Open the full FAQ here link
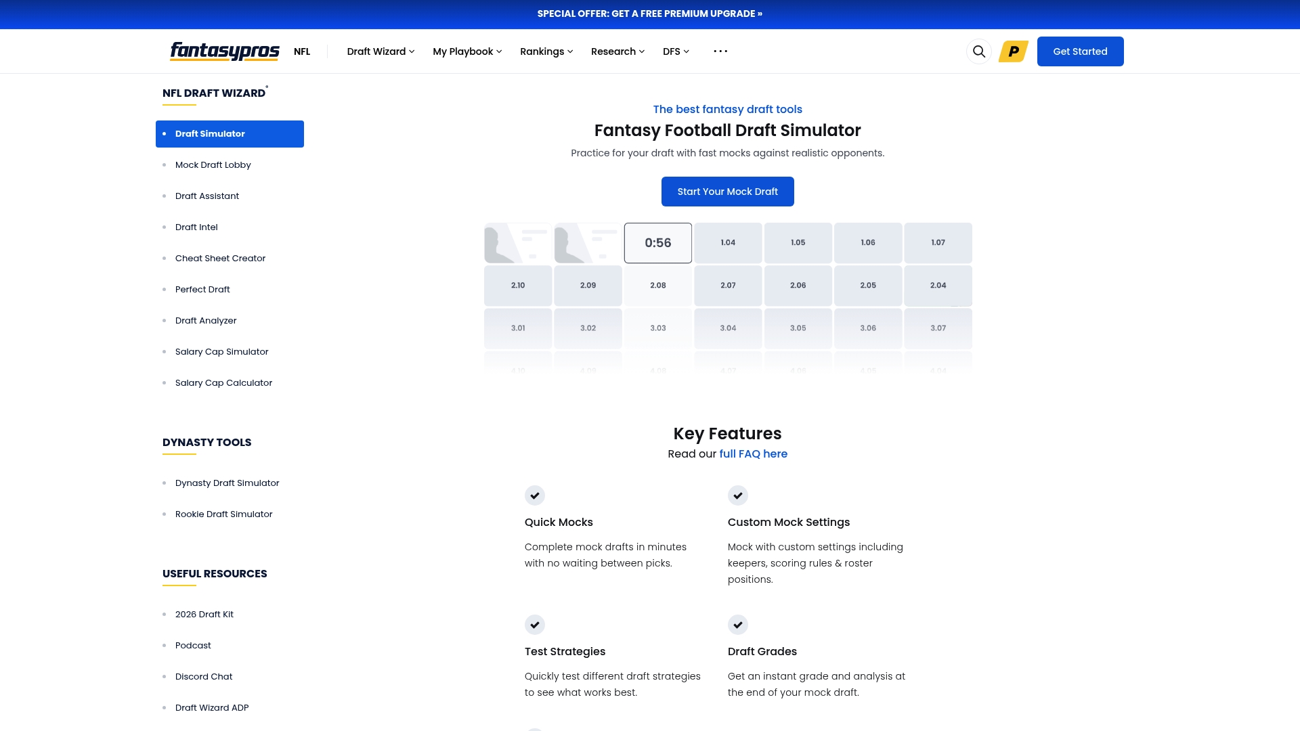The width and height of the screenshot is (1300, 731). pos(753,454)
